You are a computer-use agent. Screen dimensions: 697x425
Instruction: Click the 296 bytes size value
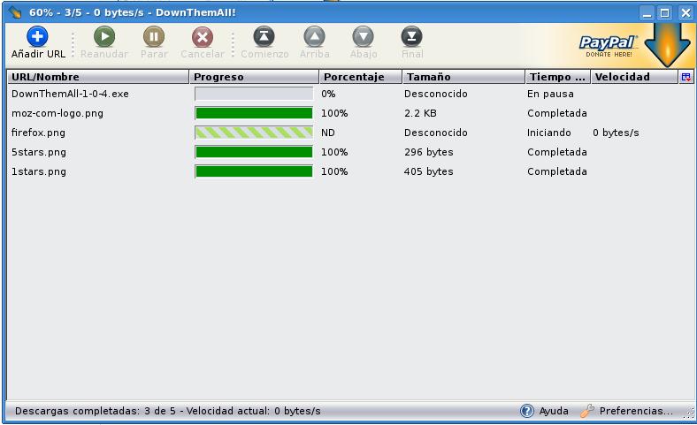point(428,152)
